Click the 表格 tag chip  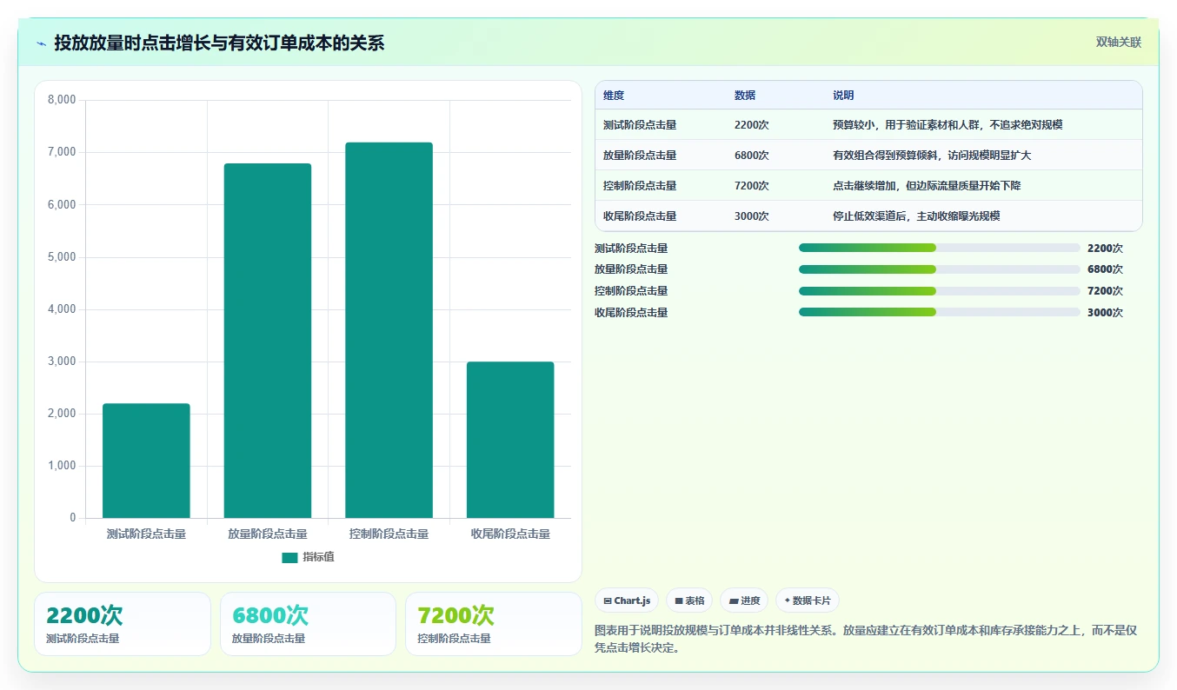(x=689, y=600)
